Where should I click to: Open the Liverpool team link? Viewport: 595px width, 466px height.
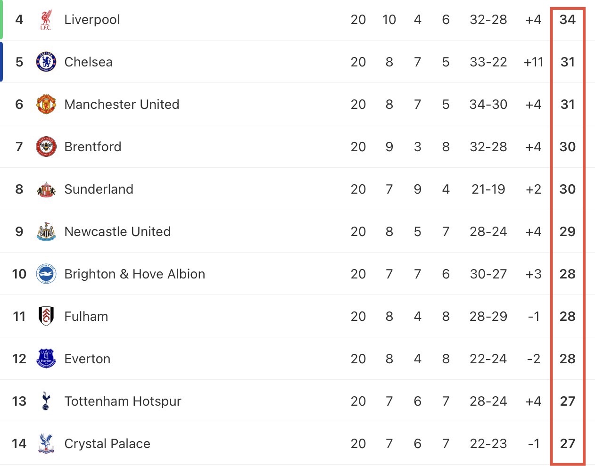pyautogui.click(x=92, y=19)
